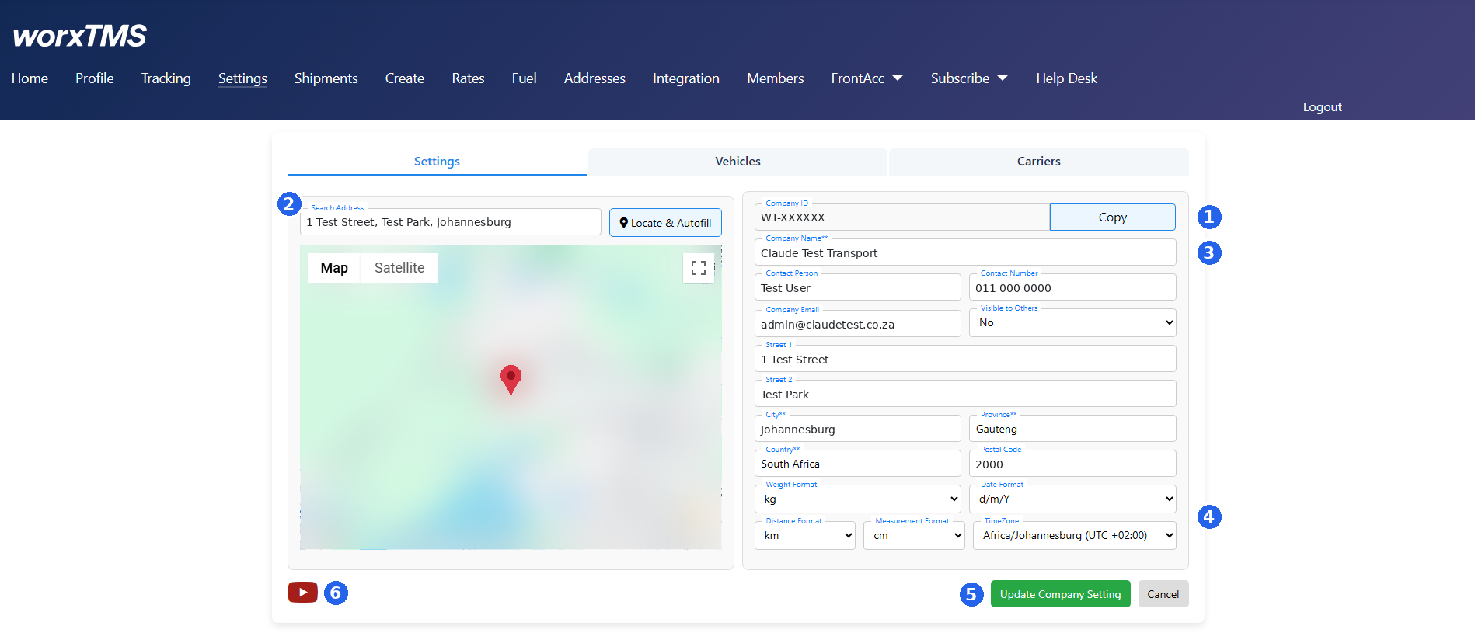Open the TimeZone dropdown
1475x633 pixels.
pyautogui.click(x=1075, y=536)
